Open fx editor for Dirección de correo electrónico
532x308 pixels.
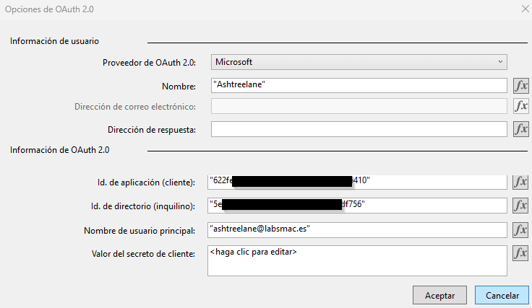520,107
